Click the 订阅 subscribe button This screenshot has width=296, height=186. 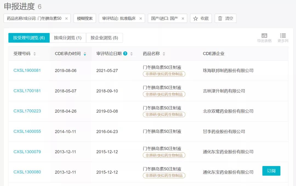pos(271,171)
